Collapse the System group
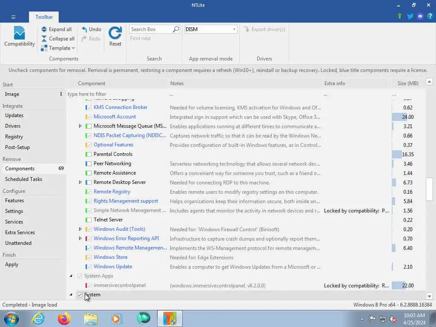This screenshot has height=327, width=436. click(71, 295)
